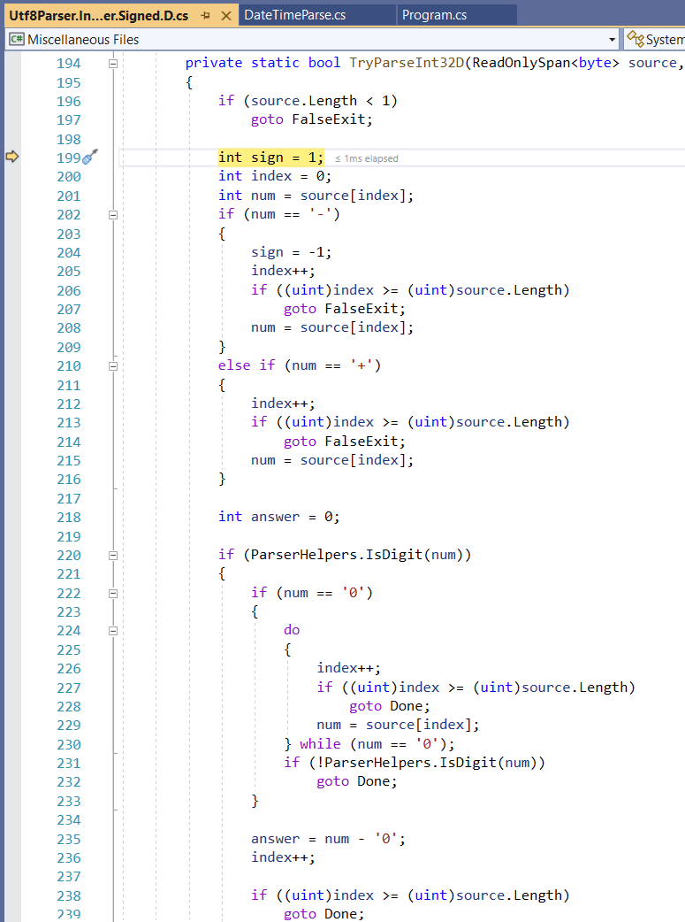Click the screwdriver quick actions icon at line 199
Viewport: 685px width, 922px height.
pyautogui.click(x=89, y=158)
